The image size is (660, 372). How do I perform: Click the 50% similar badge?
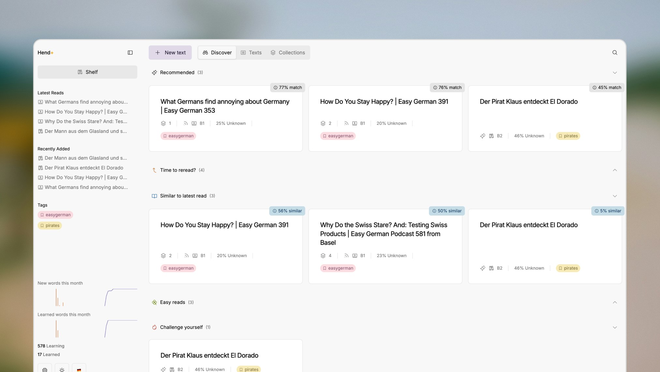447,211
